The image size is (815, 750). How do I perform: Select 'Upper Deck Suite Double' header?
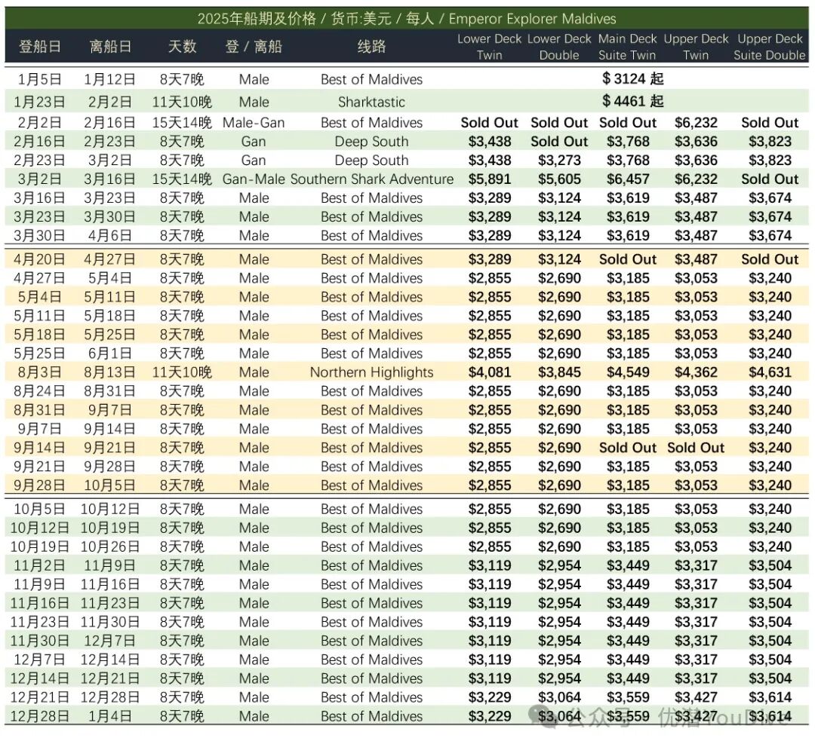(770, 47)
